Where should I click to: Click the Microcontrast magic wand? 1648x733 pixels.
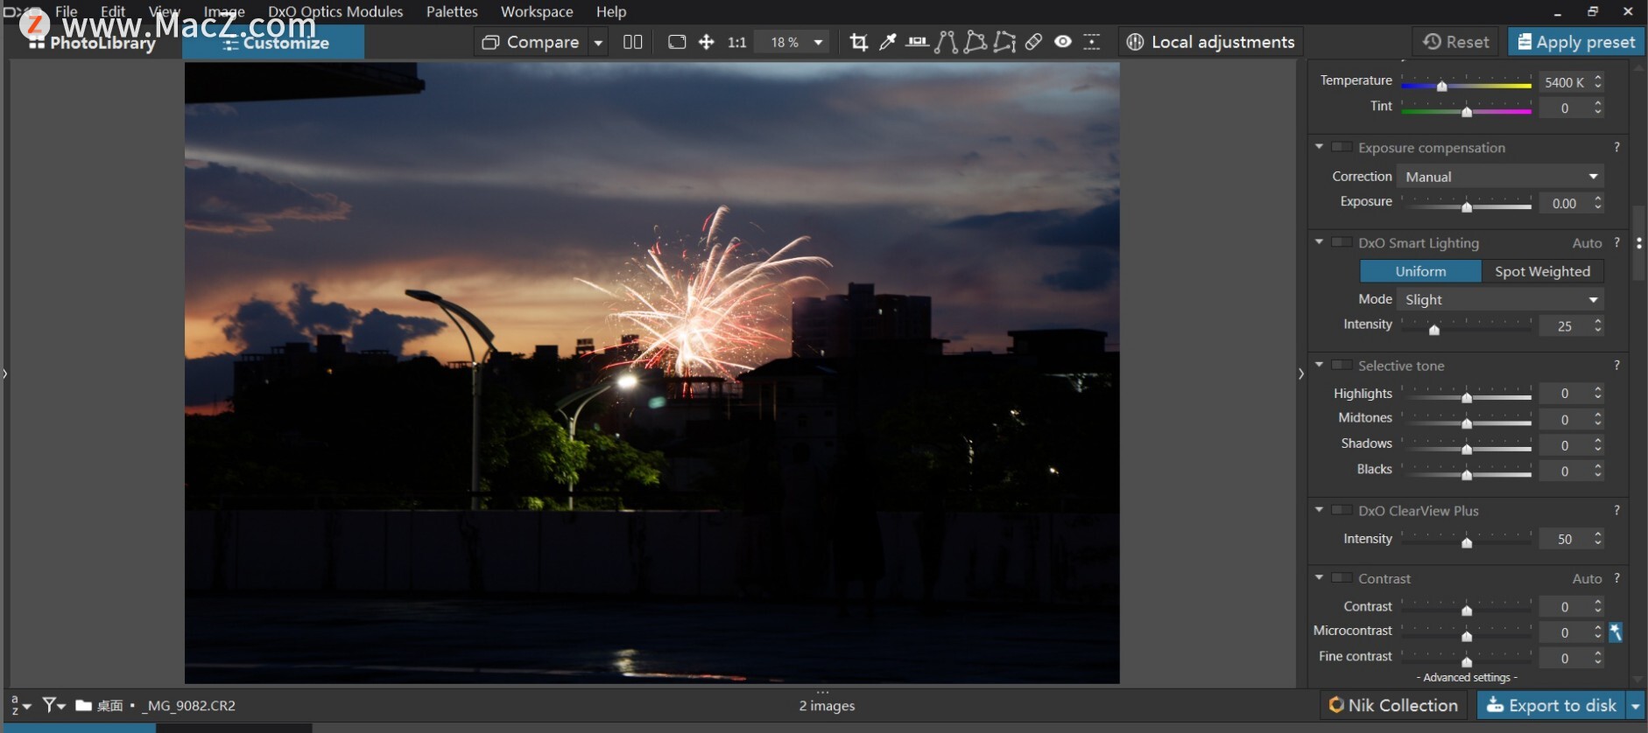[1616, 632]
